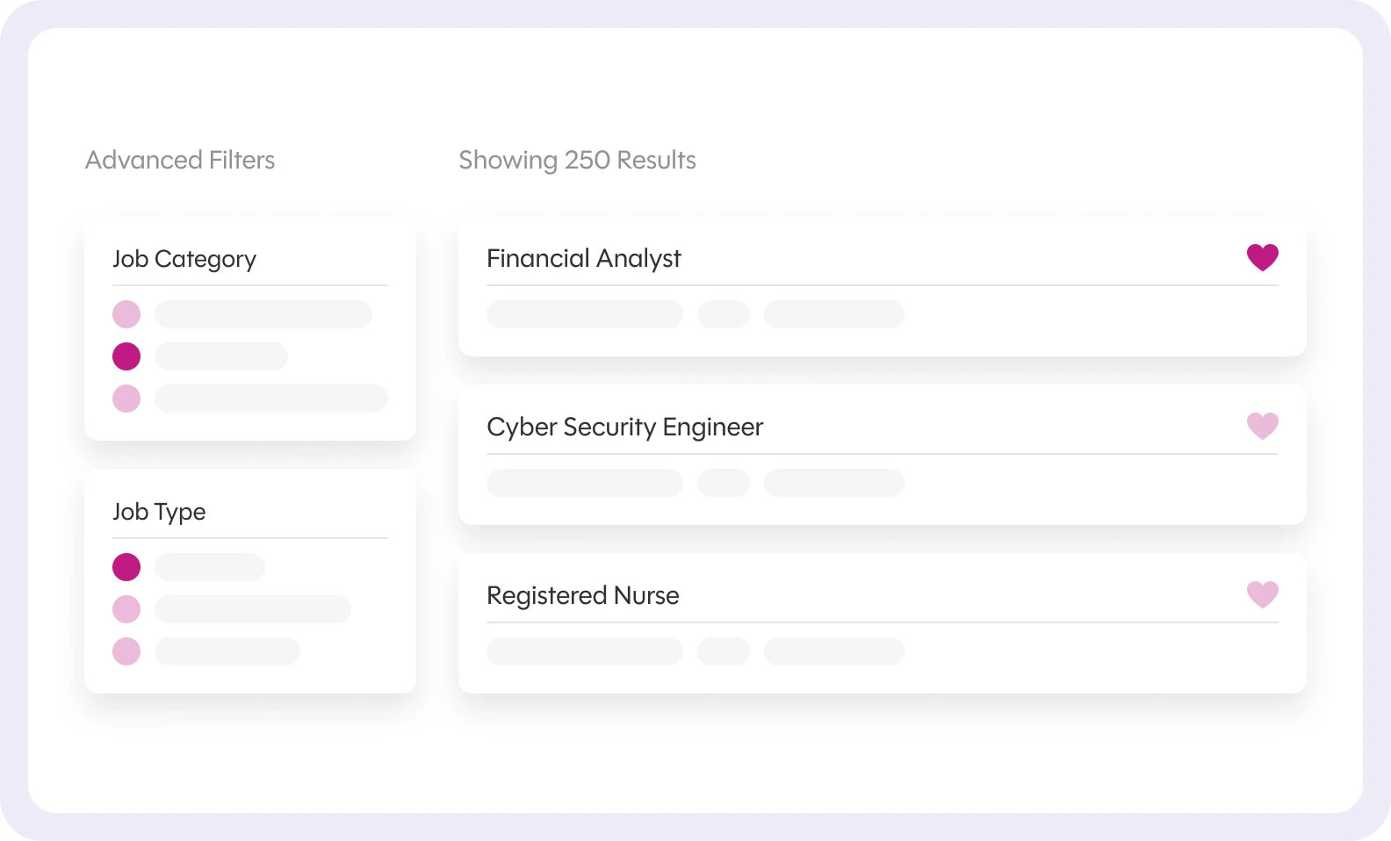Unfavorite the Financial Analyst heart icon
The image size is (1391, 841).
(x=1263, y=257)
